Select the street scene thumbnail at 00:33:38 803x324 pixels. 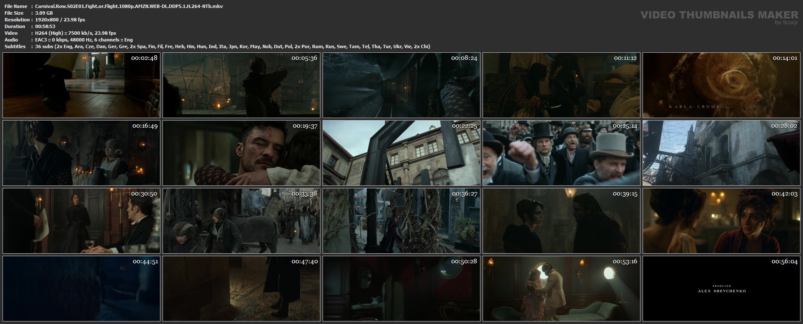point(241,221)
